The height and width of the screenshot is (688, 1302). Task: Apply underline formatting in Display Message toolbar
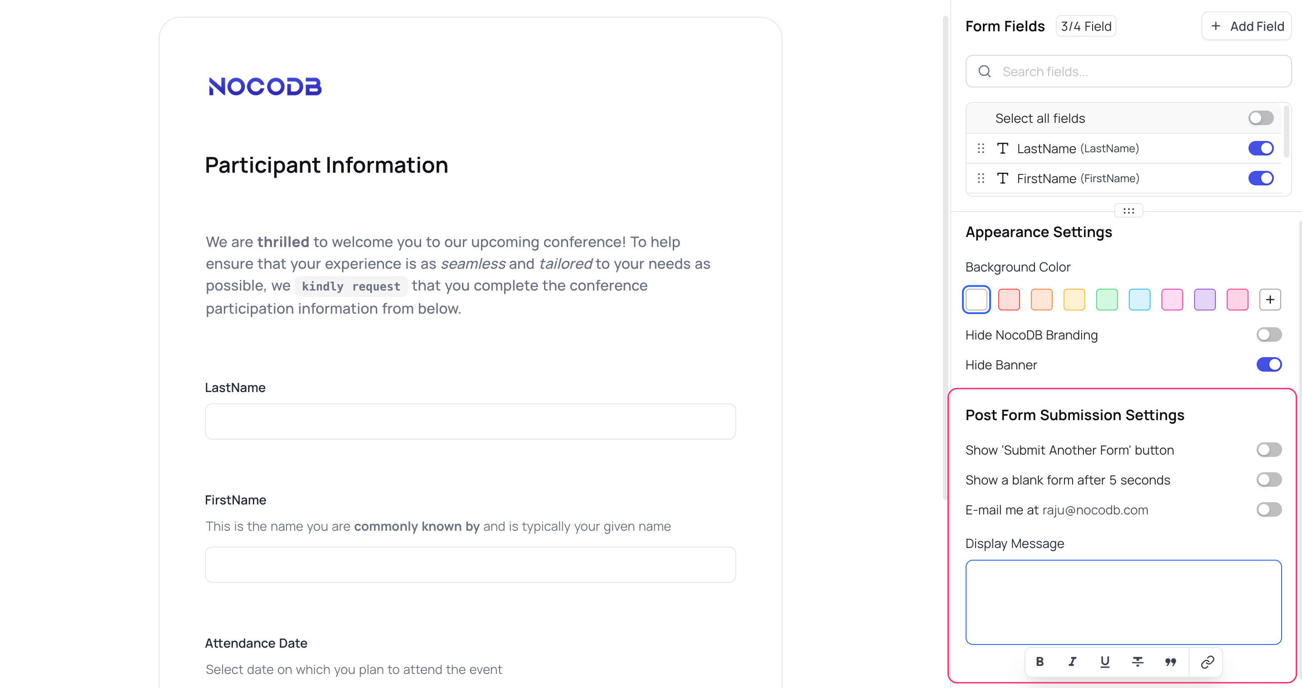click(1105, 662)
